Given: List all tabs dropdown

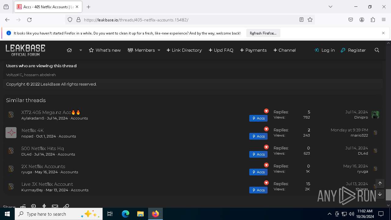Looking at the screenshot, I should click(331, 7).
